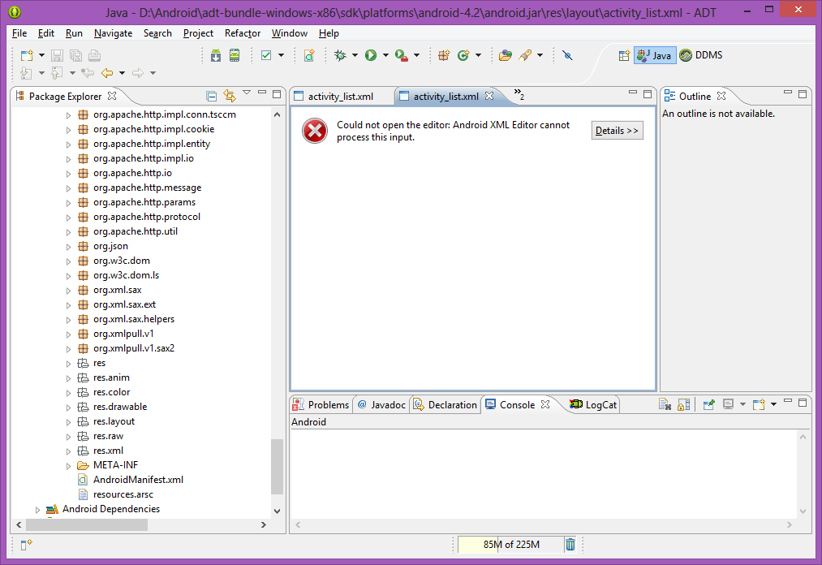Screen dimensions: 822x565
Task: Toggle Scroll Lock in Console
Action: click(x=683, y=404)
